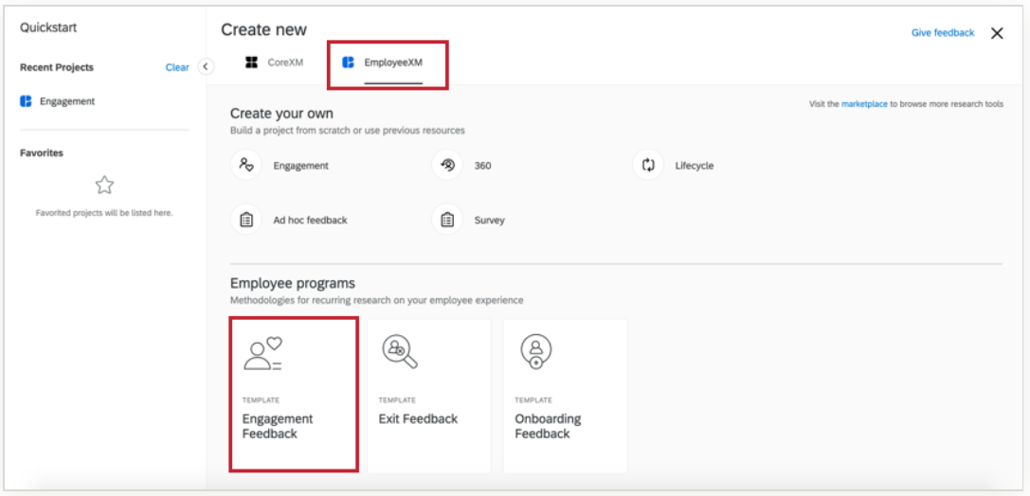The image size is (1030, 496).
Task: Select the Engagement Feedback template card
Action: (x=294, y=395)
